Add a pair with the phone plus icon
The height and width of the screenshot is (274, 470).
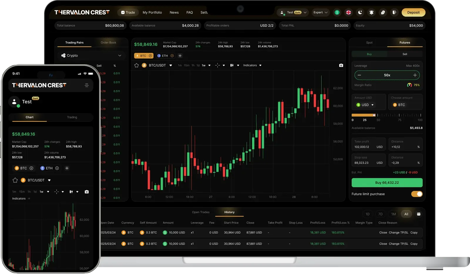pyautogui.click(x=67, y=168)
